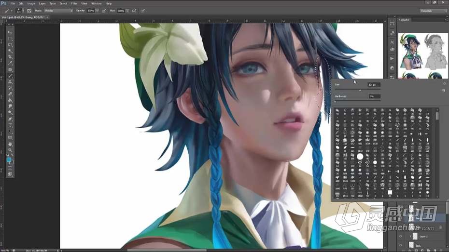This screenshot has width=449, height=252.
Task: Select the Healing Brush tool
Action: click(10, 69)
